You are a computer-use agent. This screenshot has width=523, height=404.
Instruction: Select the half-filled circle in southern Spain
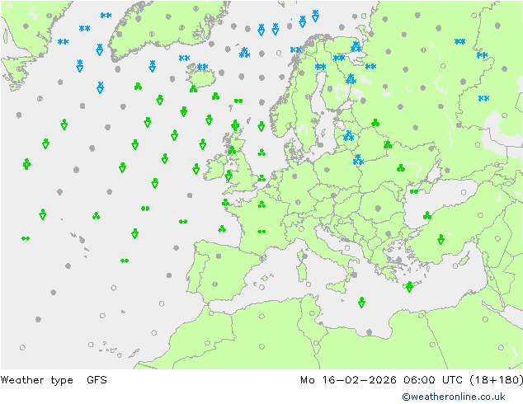(215, 284)
